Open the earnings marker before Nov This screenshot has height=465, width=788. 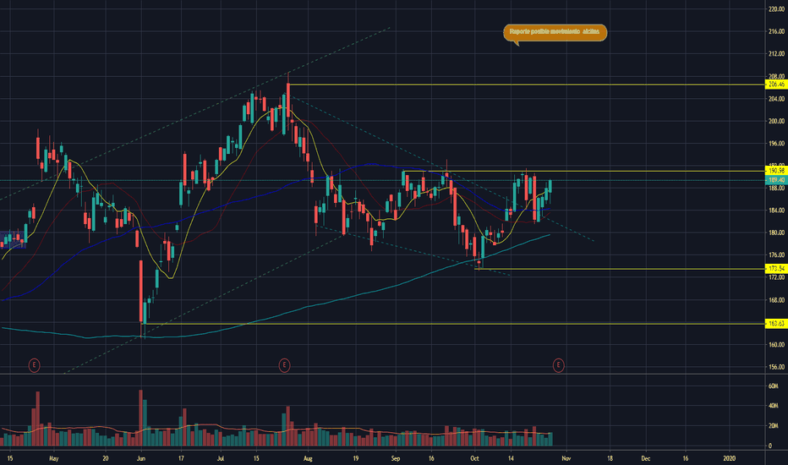tap(558, 364)
